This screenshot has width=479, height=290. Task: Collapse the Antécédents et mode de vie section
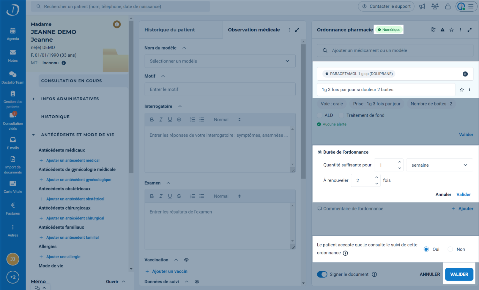(x=34, y=135)
